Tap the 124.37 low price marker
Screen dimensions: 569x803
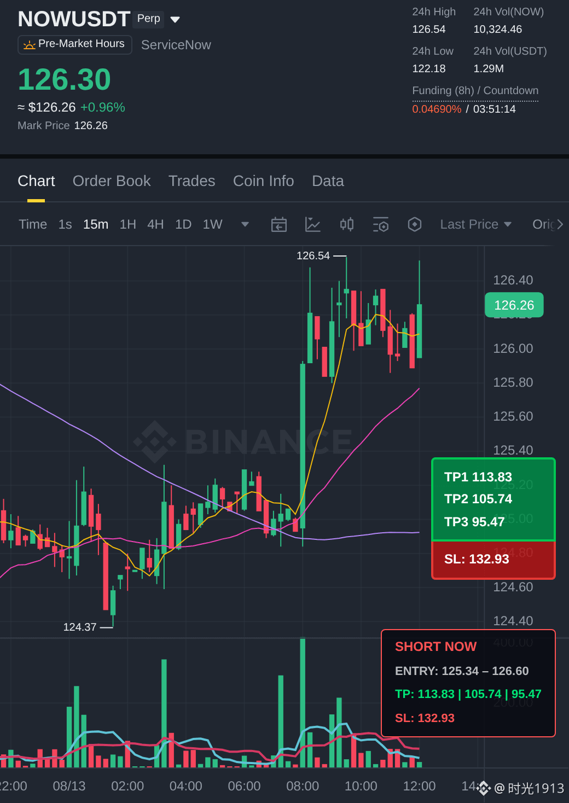[x=80, y=627]
